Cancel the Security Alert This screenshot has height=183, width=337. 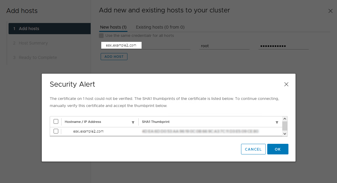click(253, 149)
